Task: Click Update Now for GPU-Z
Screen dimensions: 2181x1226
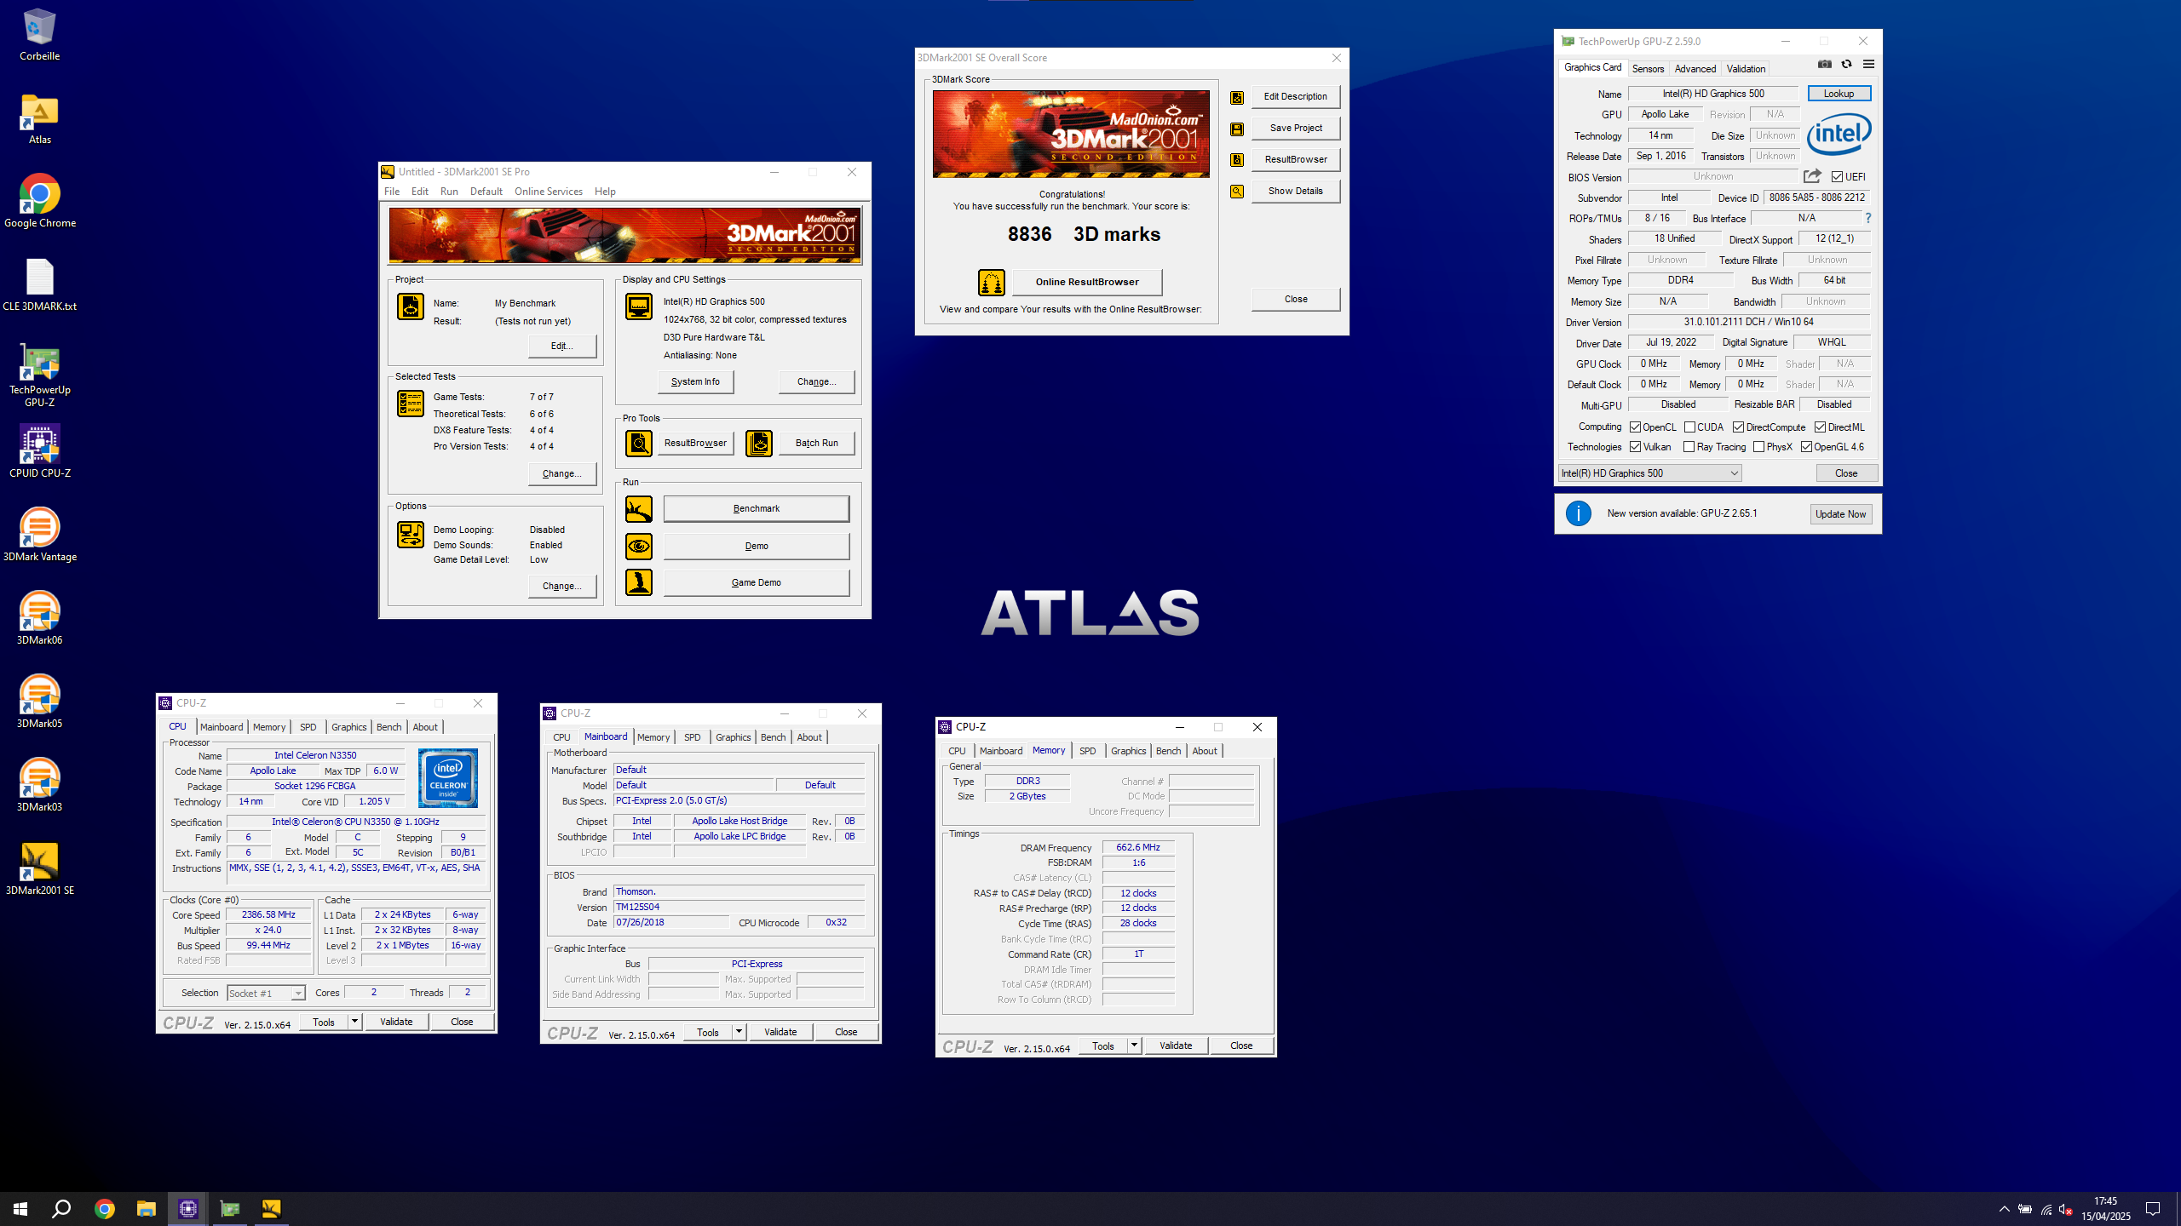Action: pos(1840,514)
